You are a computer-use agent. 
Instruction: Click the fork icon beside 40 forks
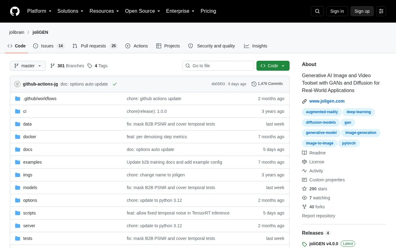coord(304,207)
